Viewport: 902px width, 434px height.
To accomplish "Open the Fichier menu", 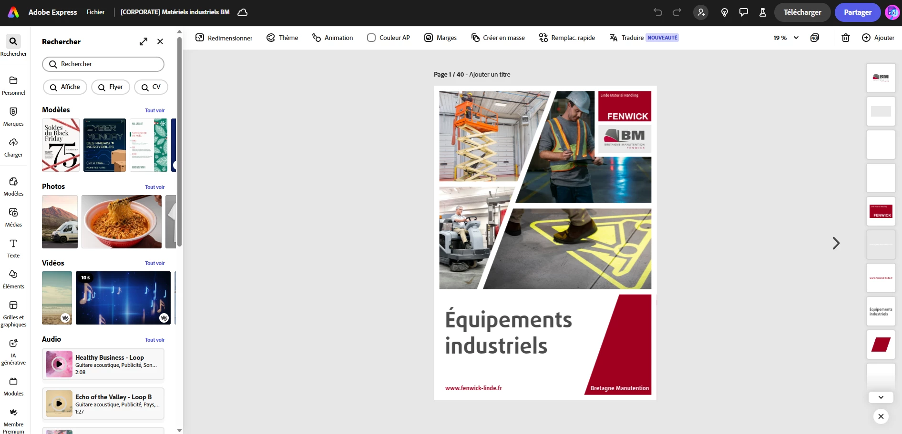I will (x=95, y=12).
